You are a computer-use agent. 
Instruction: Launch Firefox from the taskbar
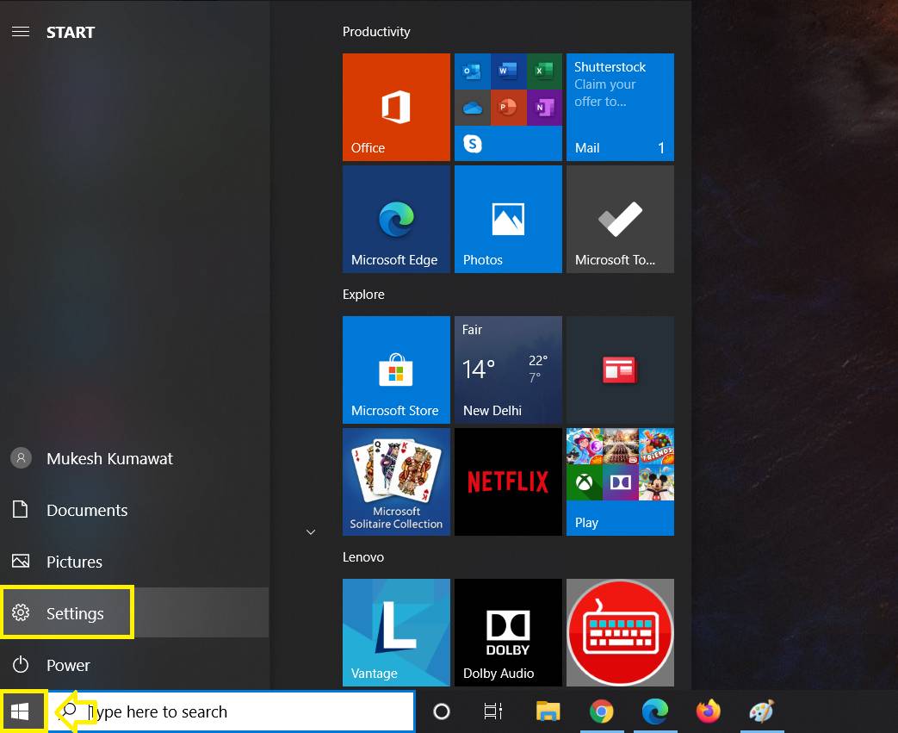tap(709, 711)
